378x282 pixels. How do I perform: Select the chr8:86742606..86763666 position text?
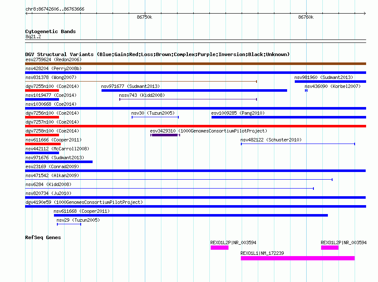tap(55, 9)
